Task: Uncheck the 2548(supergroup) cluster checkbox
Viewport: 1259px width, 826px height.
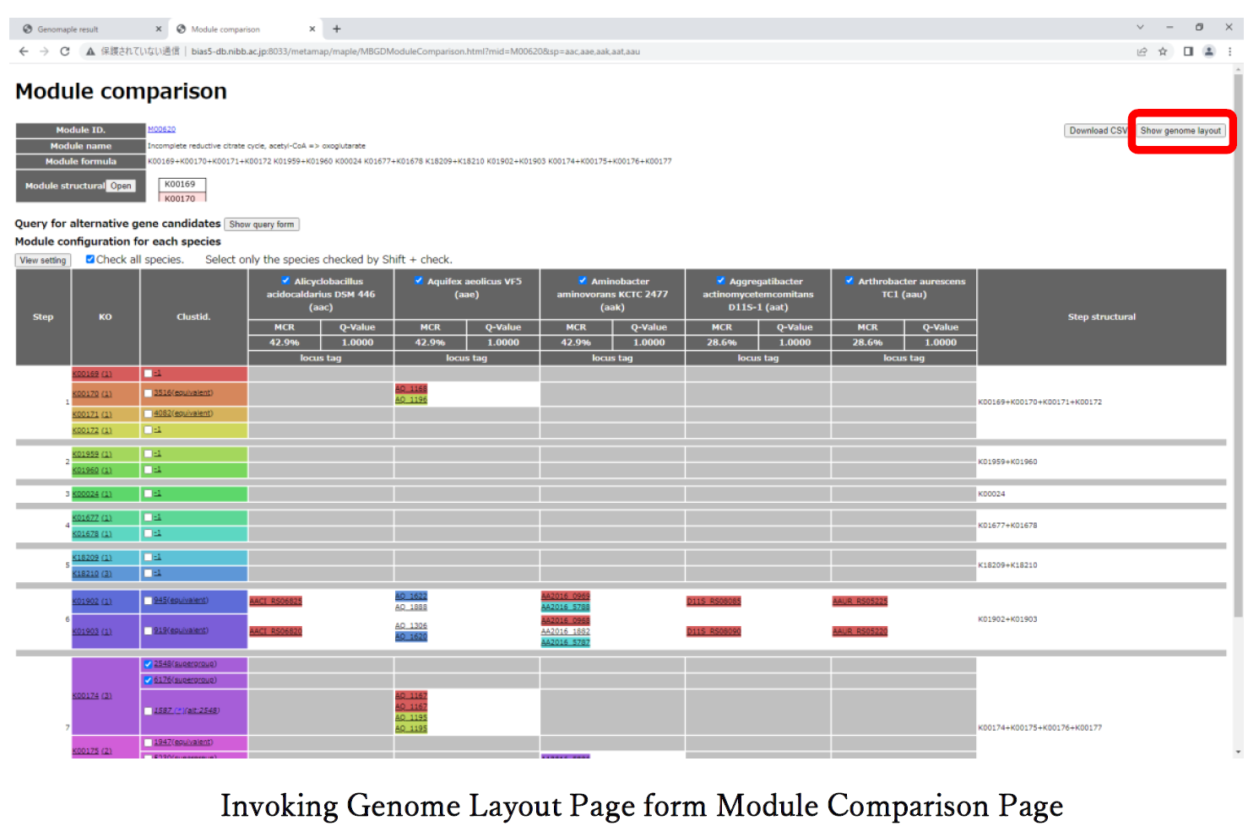Action: pyautogui.click(x=149, y=664)
